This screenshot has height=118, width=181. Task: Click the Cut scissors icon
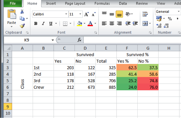pos(22,12)
